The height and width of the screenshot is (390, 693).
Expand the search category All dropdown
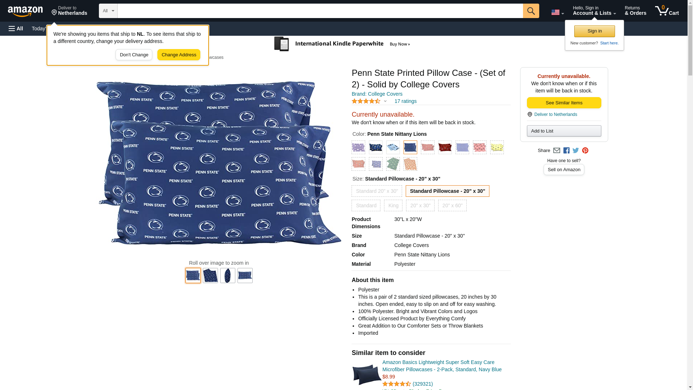[x=108, y=11]
